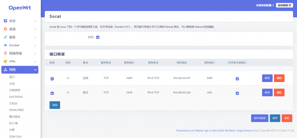
Task: Click the 系统 gear icon
Action: tap(6, 29)
